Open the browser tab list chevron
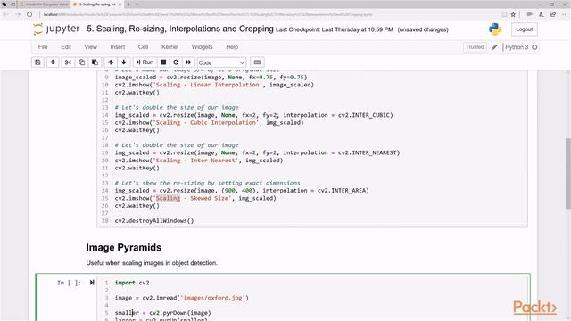The image size is (571, 321). point(137,4)
